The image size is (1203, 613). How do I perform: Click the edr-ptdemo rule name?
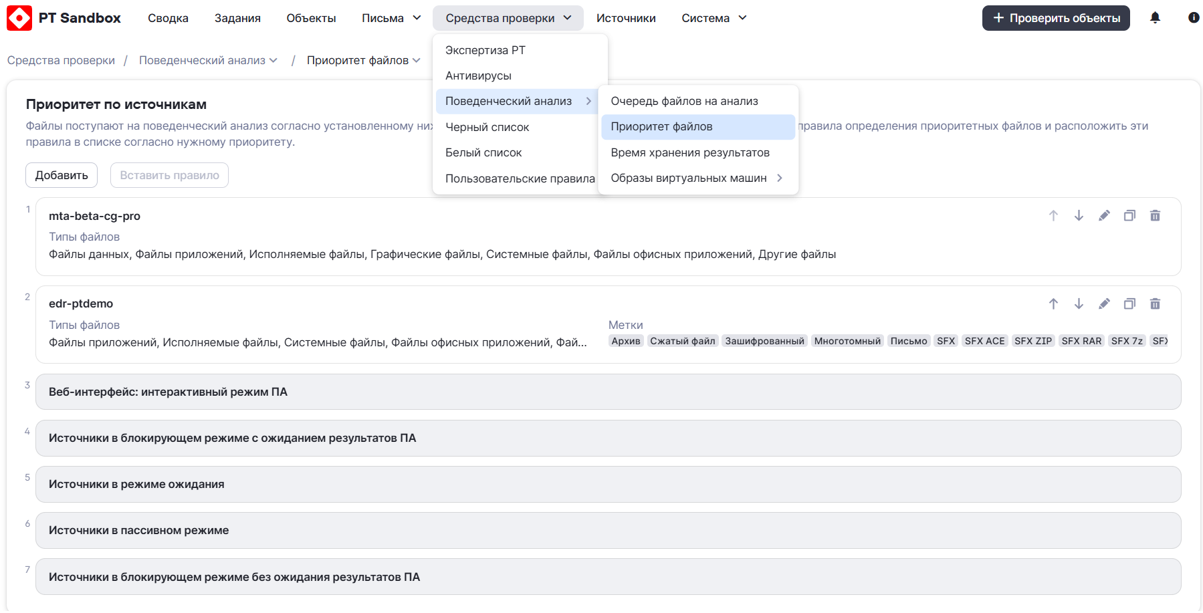81,303
